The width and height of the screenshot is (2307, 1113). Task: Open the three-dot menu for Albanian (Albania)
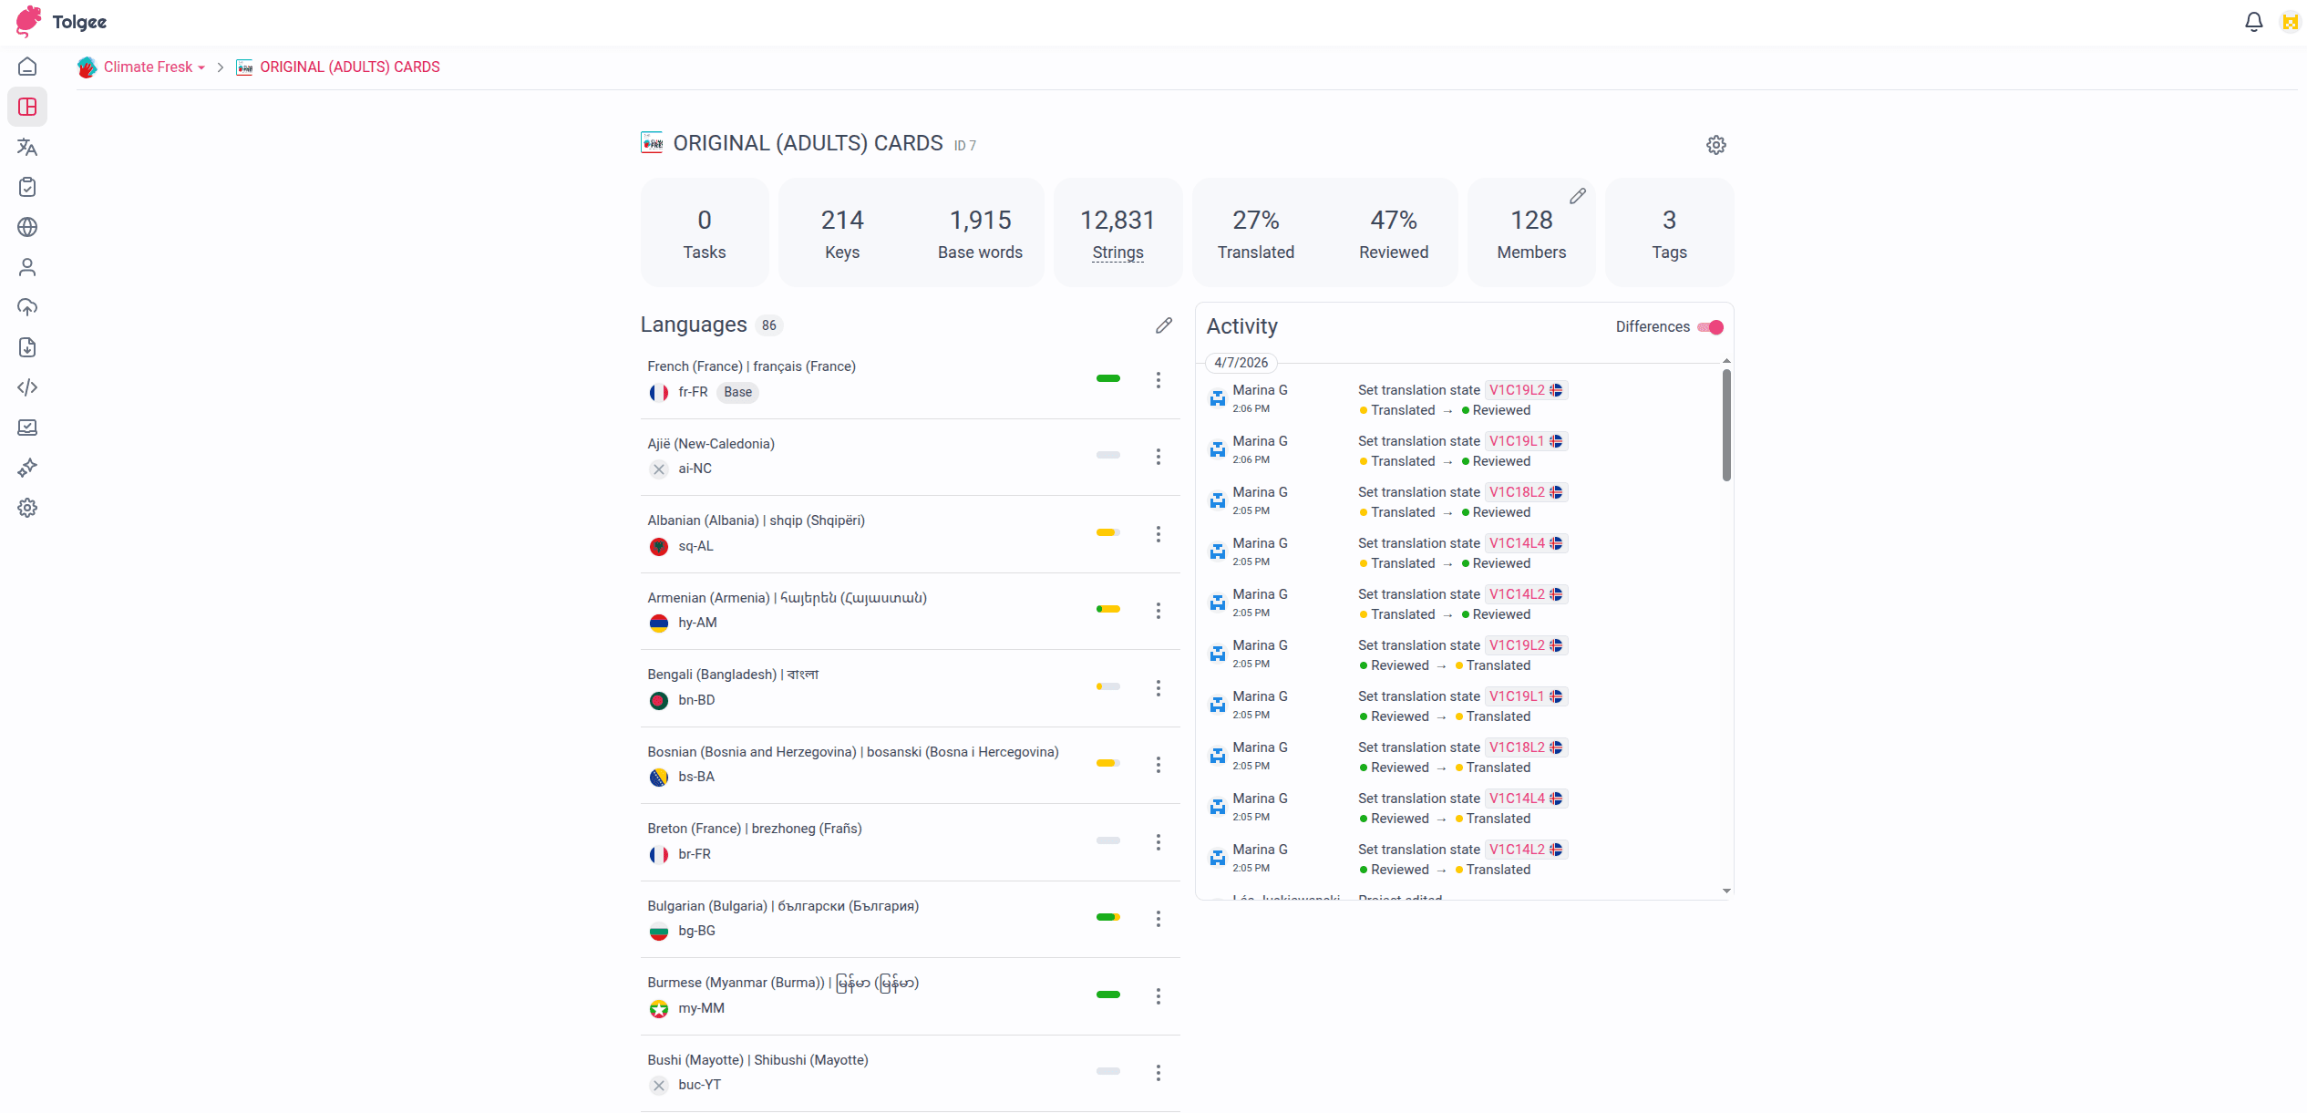coord(1158,534)
